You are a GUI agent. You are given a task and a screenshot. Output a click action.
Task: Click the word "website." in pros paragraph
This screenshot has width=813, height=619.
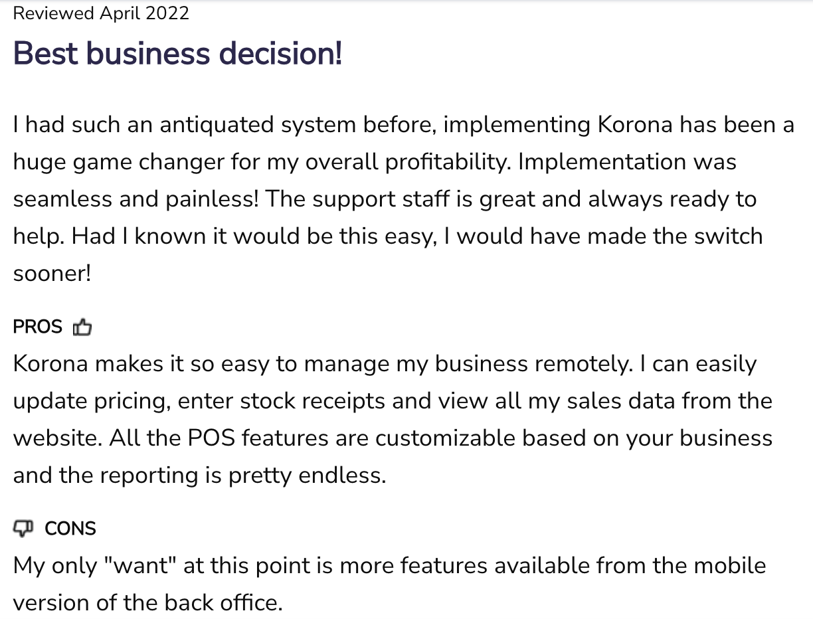(58, 438)
